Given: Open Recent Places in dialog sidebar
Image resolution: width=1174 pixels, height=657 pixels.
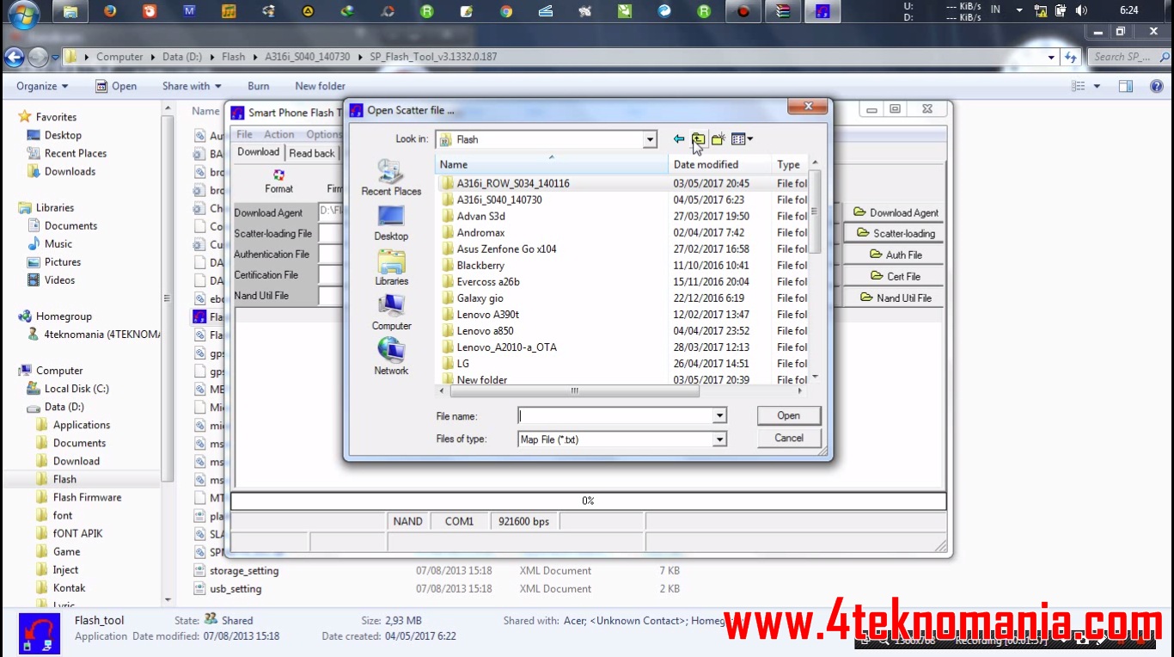Looking at the screenshot, I should tap(391, 178).
